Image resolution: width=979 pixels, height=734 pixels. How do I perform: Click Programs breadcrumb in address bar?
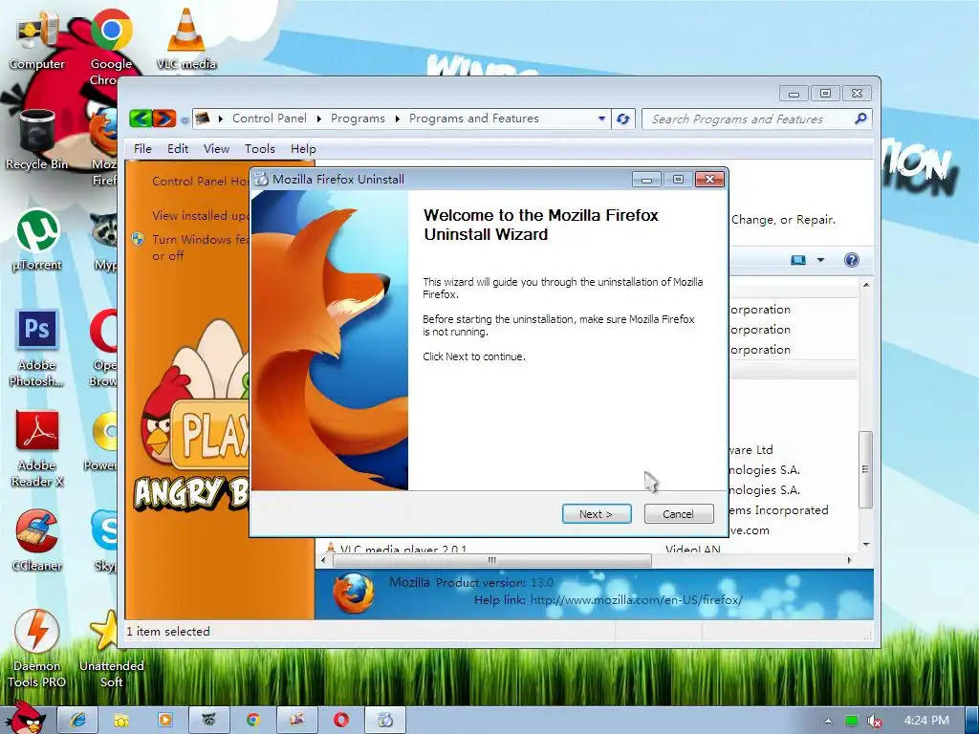[358, 118]
